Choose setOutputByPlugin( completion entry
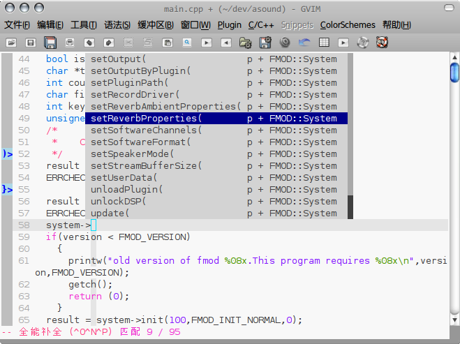This screenshot has width=460, height=344. [x=216, y=71]
